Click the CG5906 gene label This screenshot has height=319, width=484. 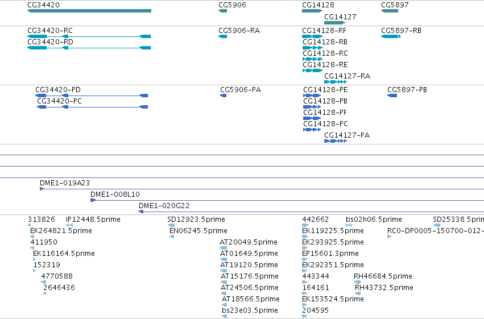pyautogui.click(x=232, y=5)
